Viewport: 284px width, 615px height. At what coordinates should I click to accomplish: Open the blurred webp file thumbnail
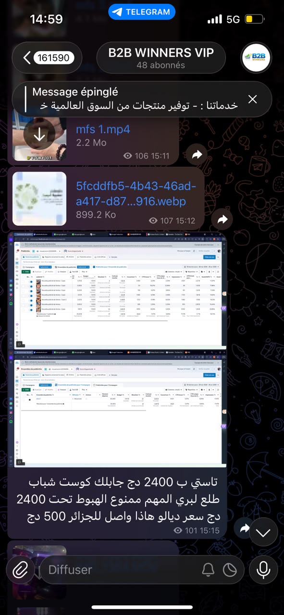tap(39, 199)
